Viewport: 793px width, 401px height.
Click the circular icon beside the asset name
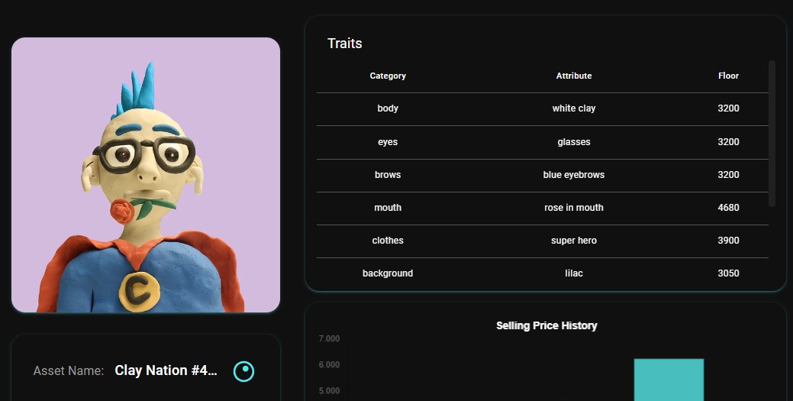(x=243, y=371)
